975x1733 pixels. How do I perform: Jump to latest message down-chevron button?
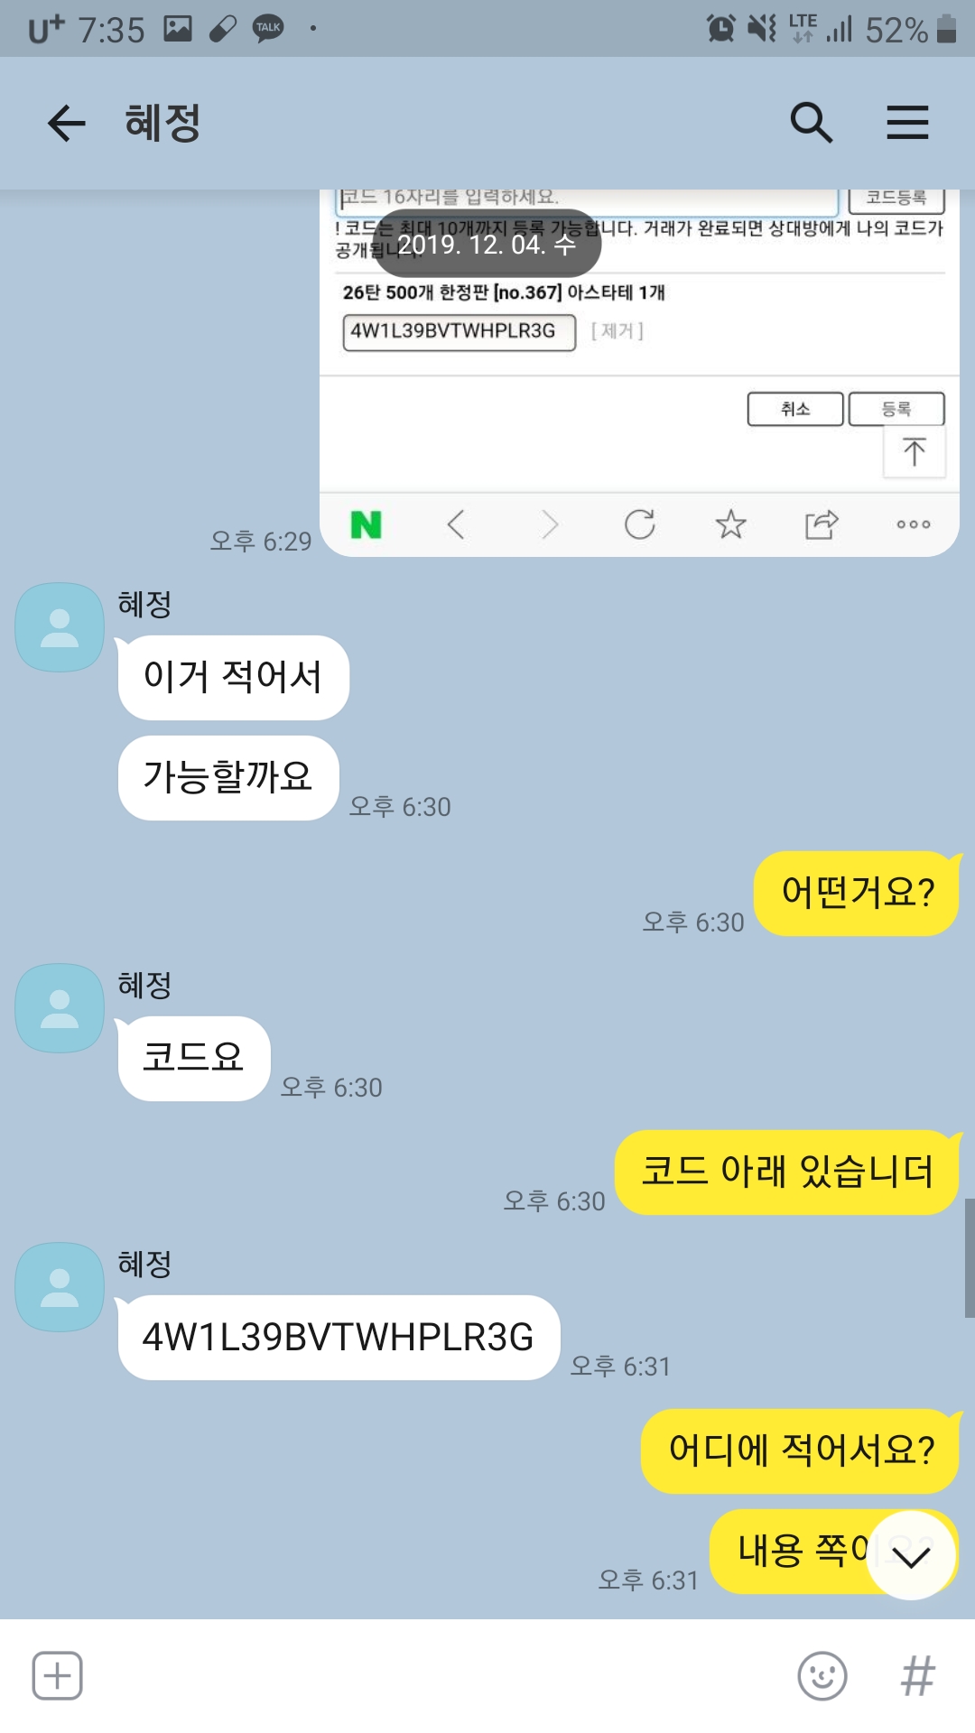[x=911, y=1555]
